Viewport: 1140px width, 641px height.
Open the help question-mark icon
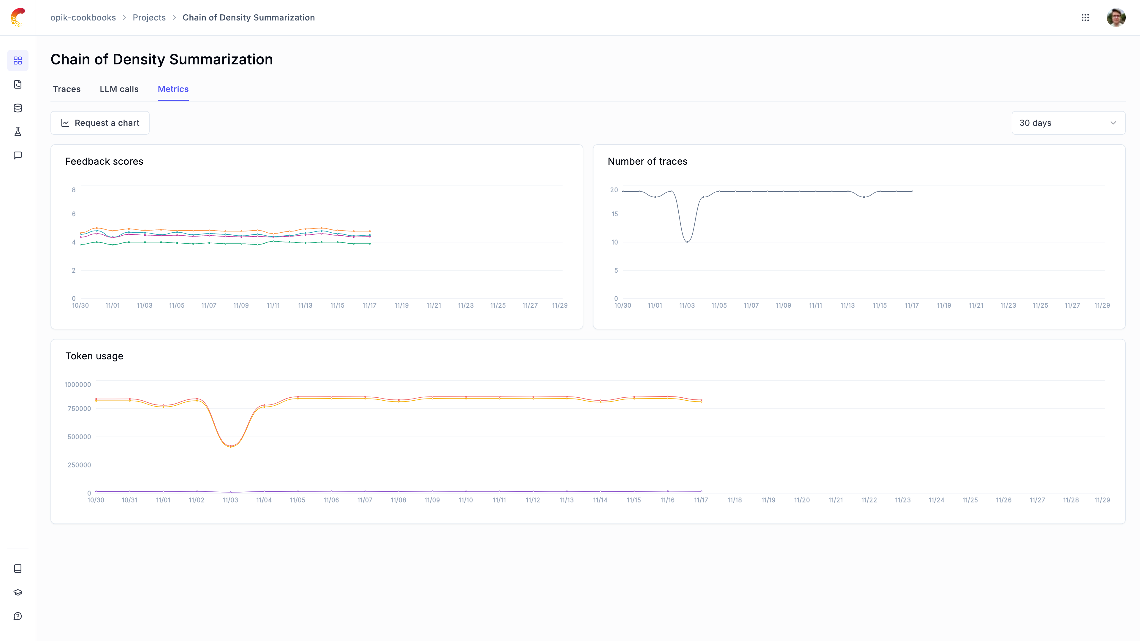[18, 615]
